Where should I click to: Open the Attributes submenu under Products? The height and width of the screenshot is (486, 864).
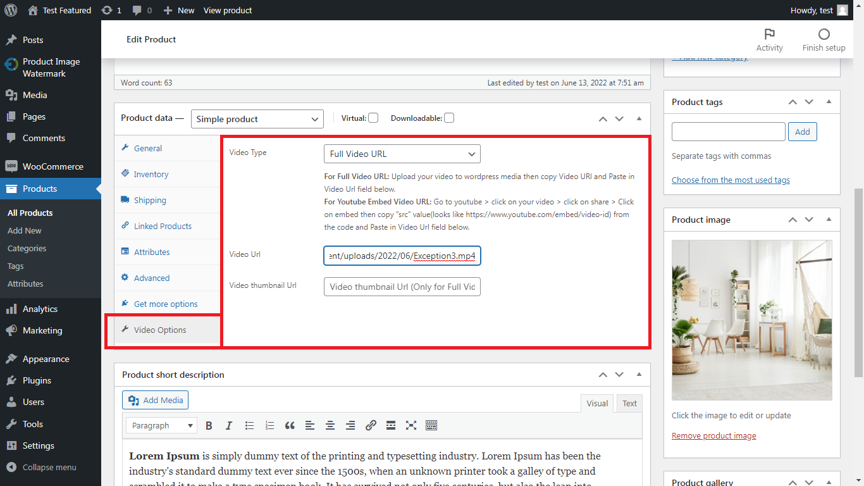(25, 283)
